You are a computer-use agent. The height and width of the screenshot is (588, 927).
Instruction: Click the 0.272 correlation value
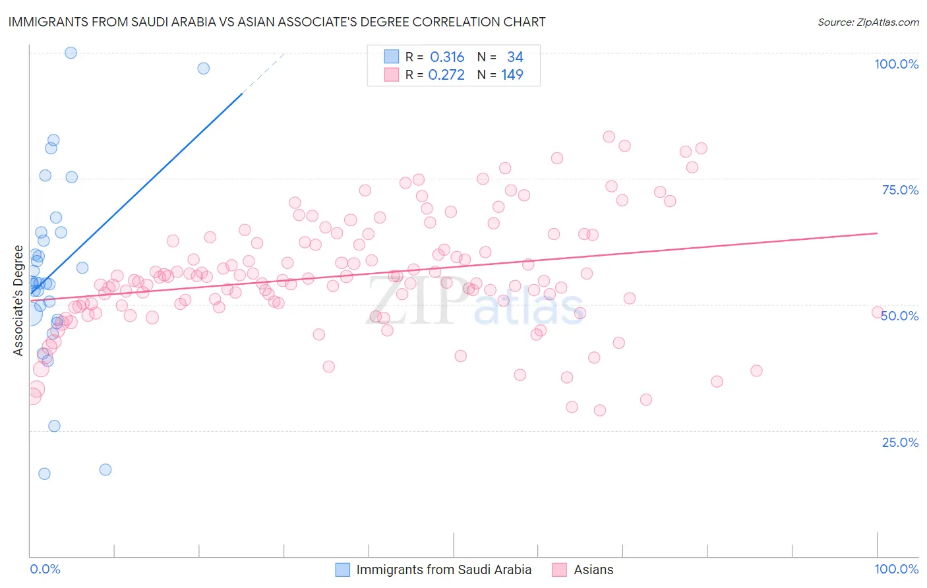pos(446,74)
